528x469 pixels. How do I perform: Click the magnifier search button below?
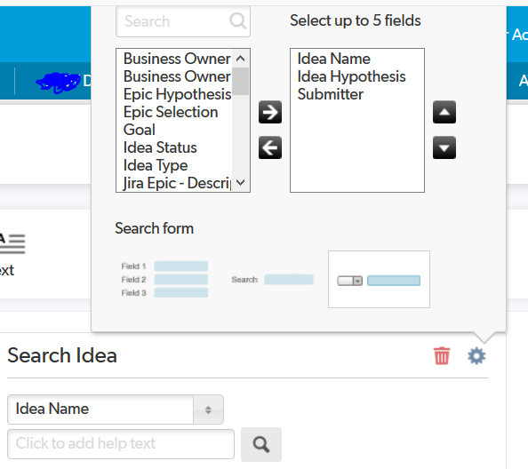(261, 444)
